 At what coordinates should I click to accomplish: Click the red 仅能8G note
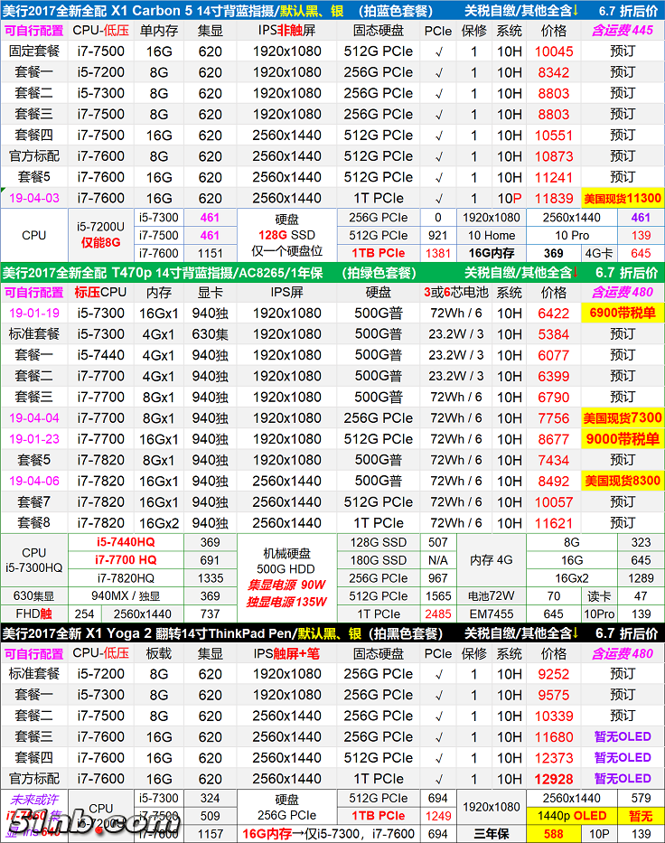point(100,243)
